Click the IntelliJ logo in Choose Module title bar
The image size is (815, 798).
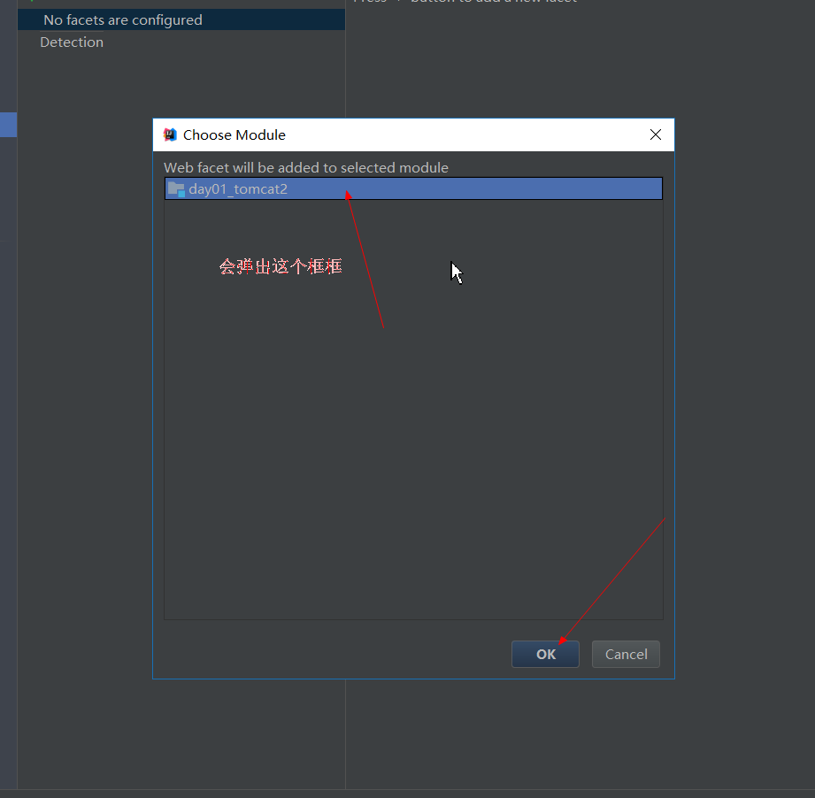170,135
